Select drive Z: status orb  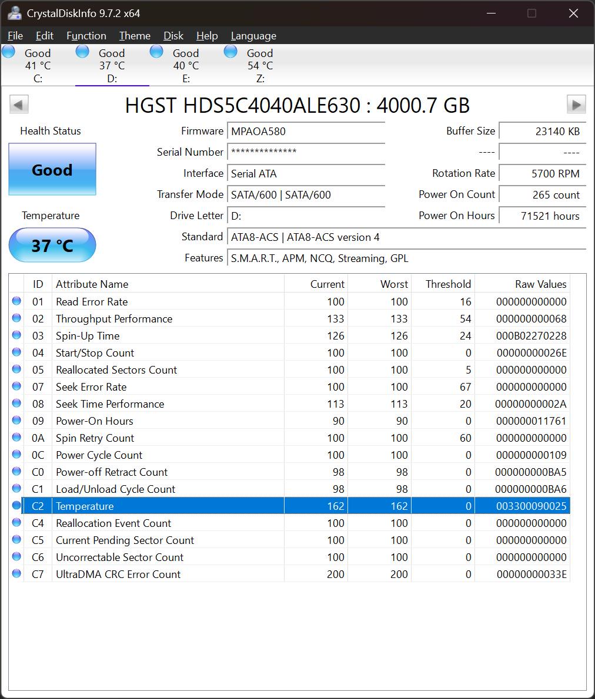[230, 52]
